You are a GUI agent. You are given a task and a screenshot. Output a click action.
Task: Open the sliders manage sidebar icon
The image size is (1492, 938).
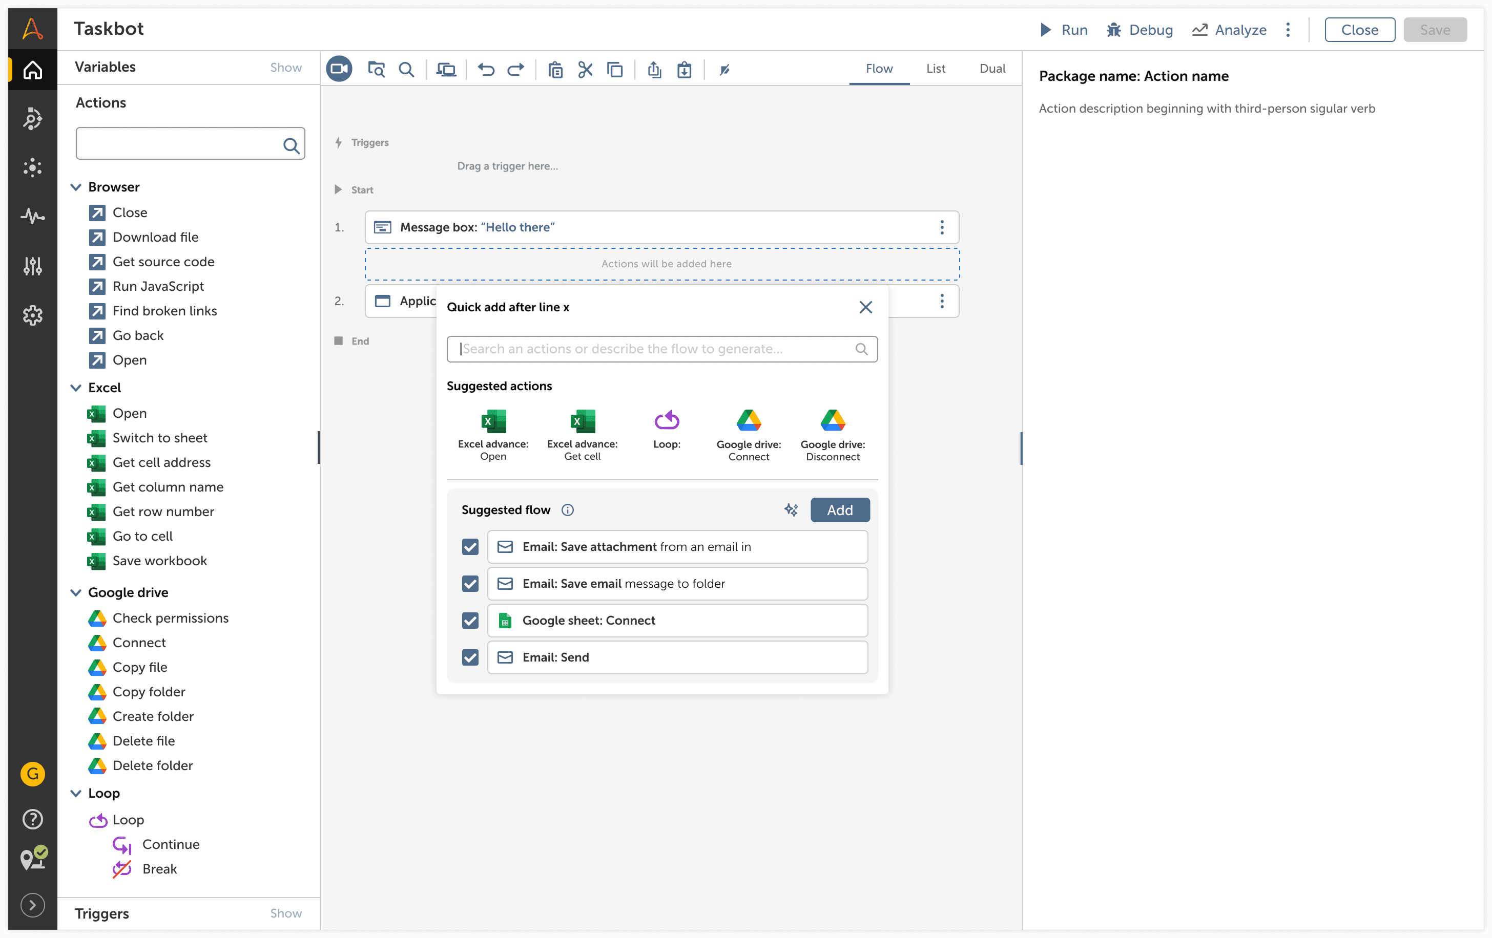coord(32,266)
